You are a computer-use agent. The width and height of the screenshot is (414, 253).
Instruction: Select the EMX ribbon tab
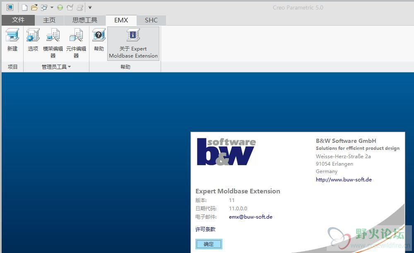pos(121,20)
